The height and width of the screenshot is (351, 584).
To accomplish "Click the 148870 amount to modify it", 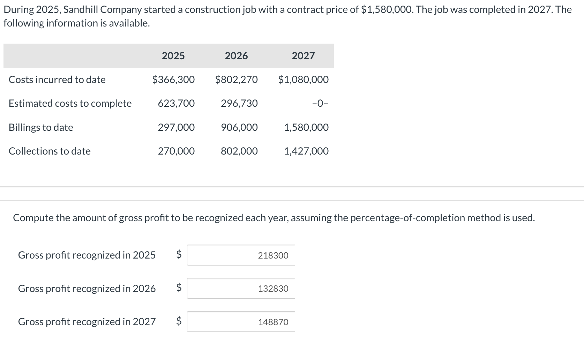I will (273, 322).
